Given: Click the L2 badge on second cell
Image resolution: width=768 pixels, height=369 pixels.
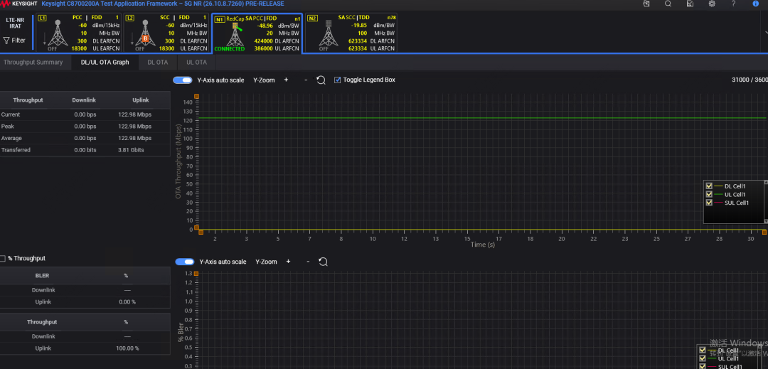Looking at the screenshot, I should 130,18.
